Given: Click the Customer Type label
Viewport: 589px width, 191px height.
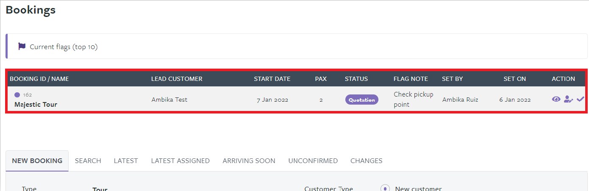Looking at the screenshot, I should (329, 189).
